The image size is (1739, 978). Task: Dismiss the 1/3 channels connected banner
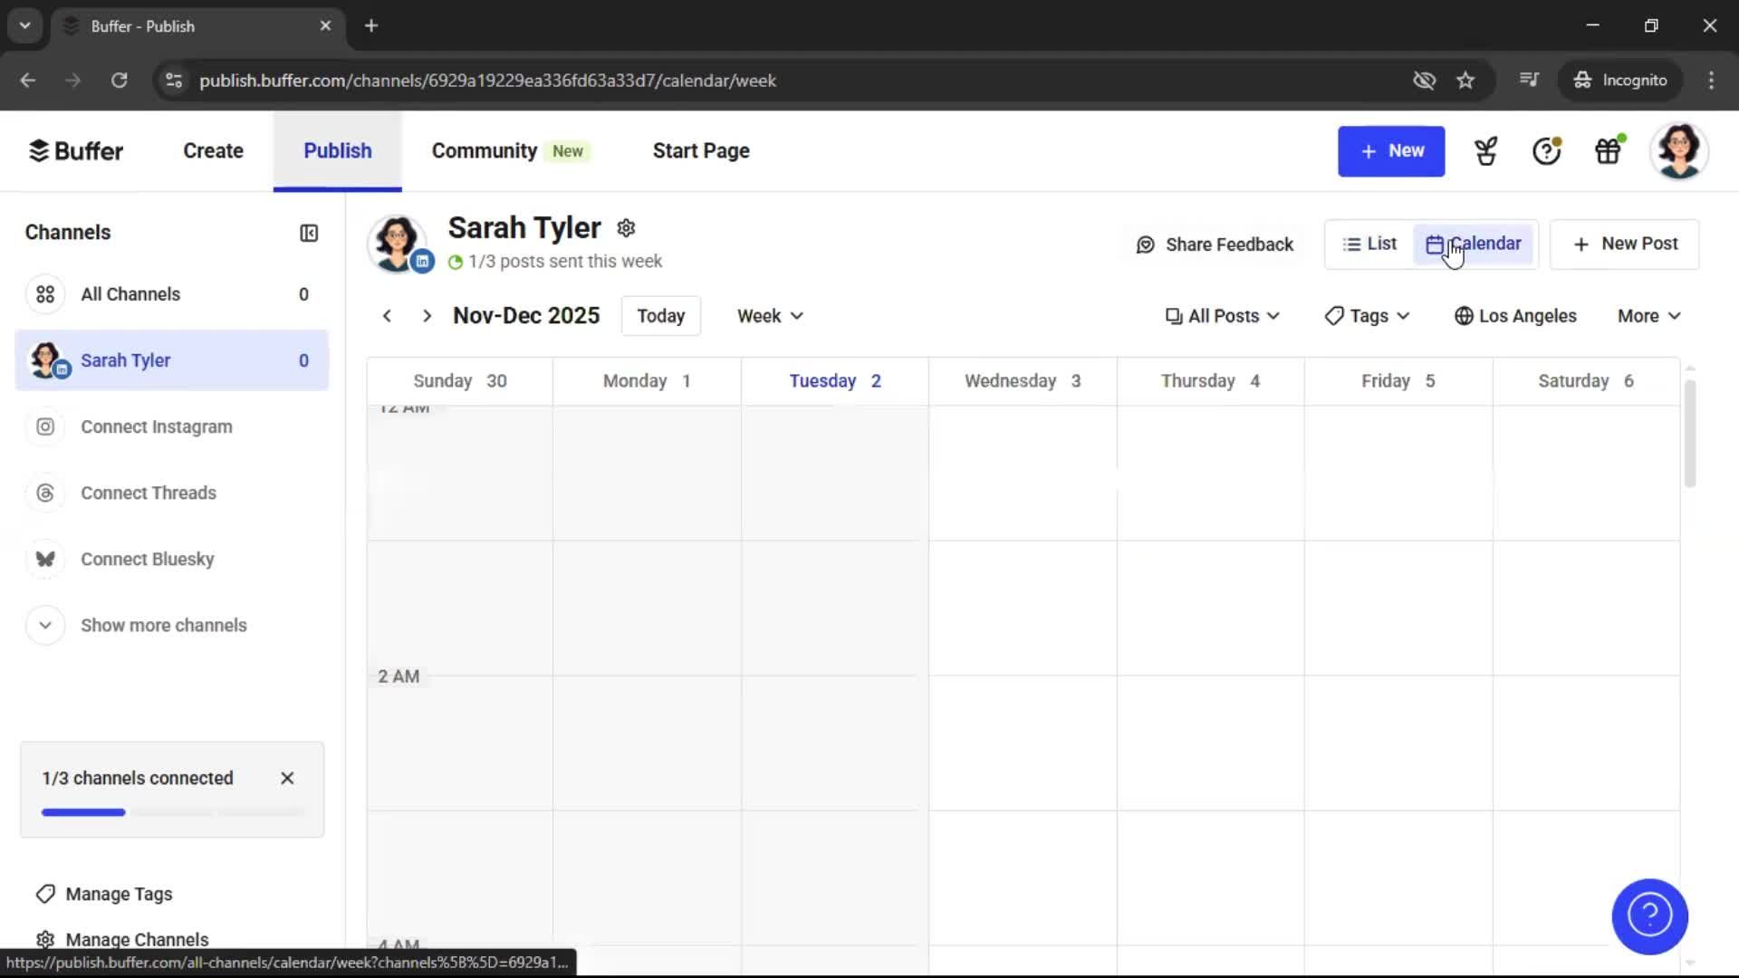coord(287,778)
